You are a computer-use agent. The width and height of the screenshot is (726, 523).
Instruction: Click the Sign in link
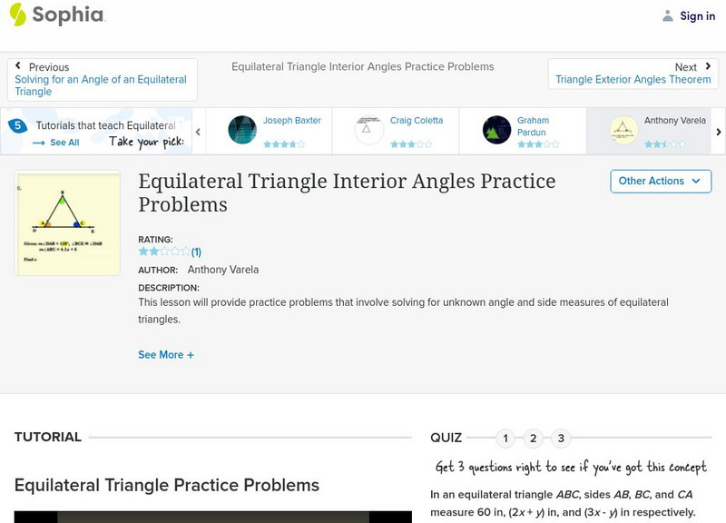tap(697, 15)
